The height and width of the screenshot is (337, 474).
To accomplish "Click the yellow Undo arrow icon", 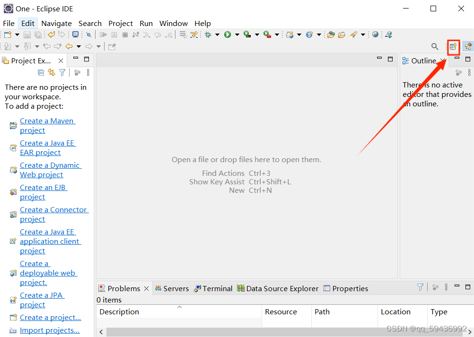I will point(52,35).
